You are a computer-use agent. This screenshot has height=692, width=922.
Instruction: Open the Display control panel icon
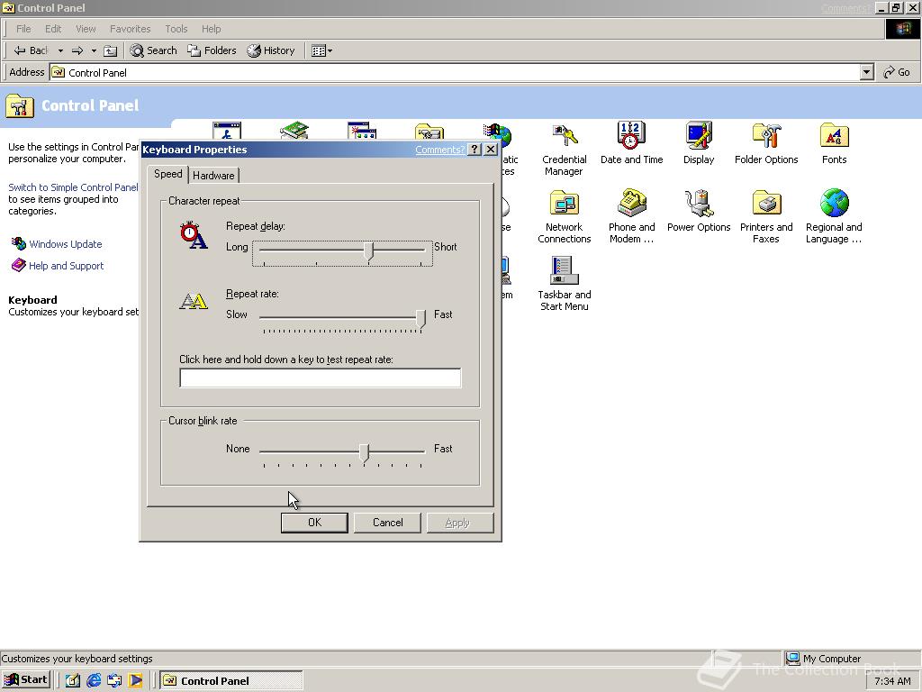pyautogui.click(x=699, y=143)
